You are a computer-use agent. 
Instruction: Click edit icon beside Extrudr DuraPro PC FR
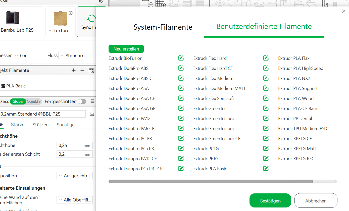point(181,138)
